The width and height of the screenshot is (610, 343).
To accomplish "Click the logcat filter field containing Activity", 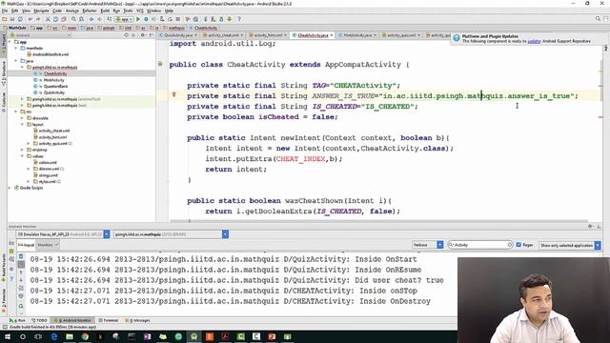I will tap(479, 245).
